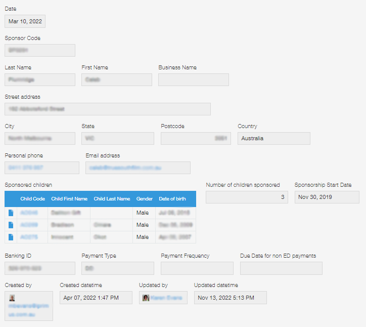Image resolution: width=366 pixels, height=327 pixels.
Task: Open the Child Code link in the first row
Action: (29, 213)
